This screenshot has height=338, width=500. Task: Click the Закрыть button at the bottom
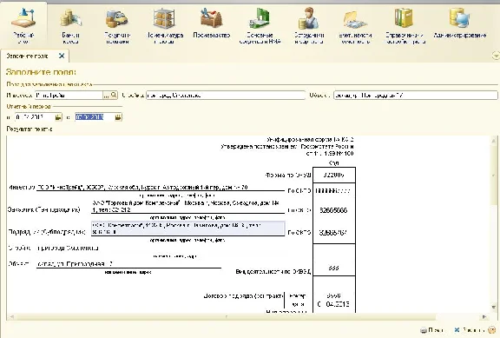(470, 329)
